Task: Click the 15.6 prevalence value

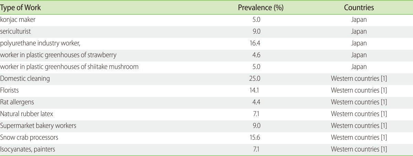Action: tap(256, 137)
